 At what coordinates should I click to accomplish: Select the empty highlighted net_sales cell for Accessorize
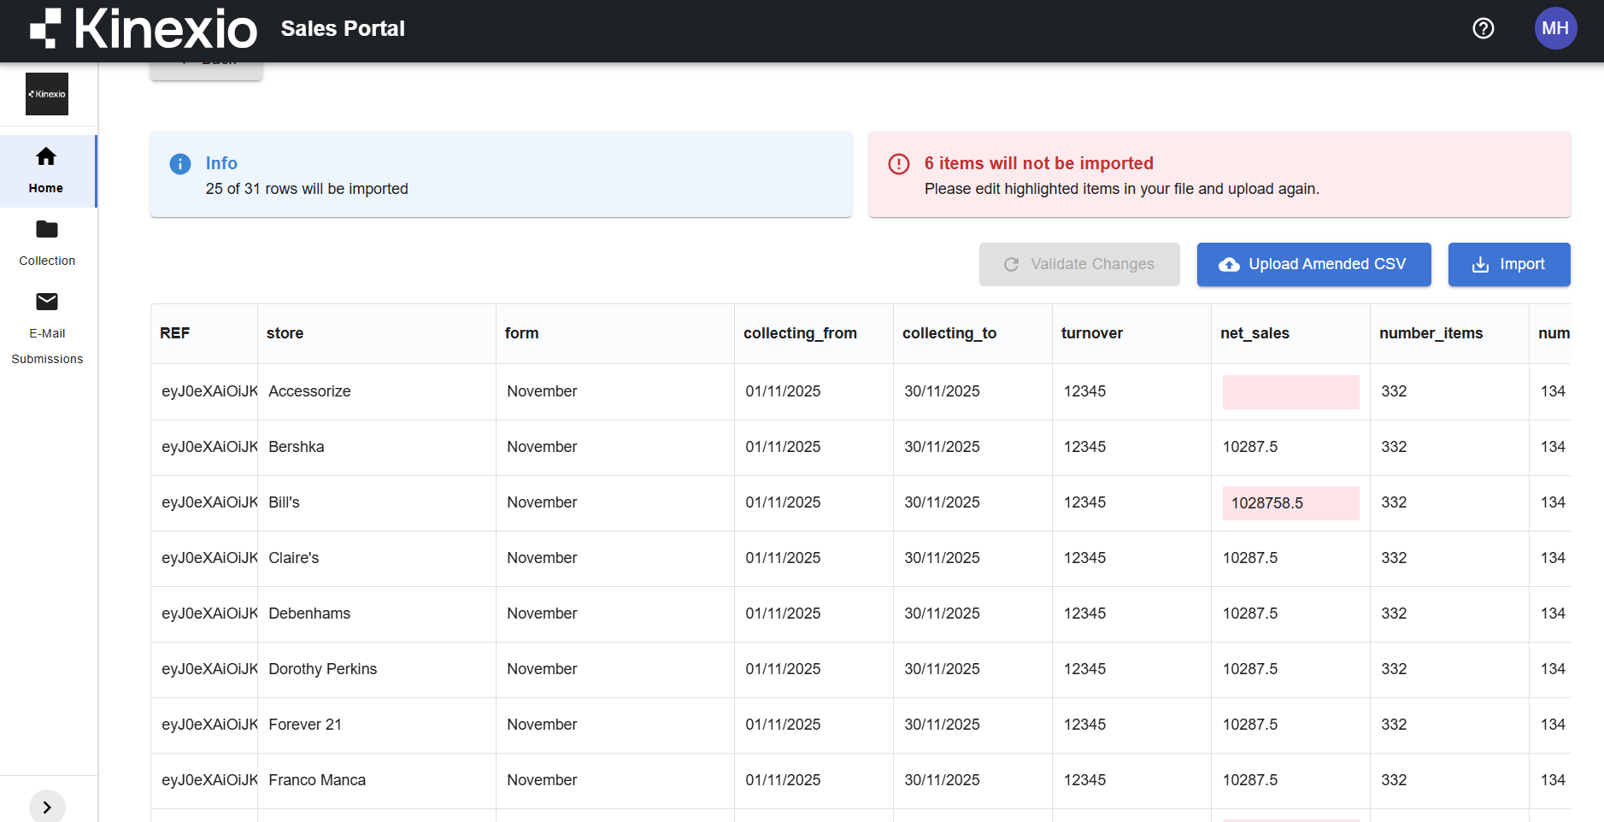[1290, 392]
